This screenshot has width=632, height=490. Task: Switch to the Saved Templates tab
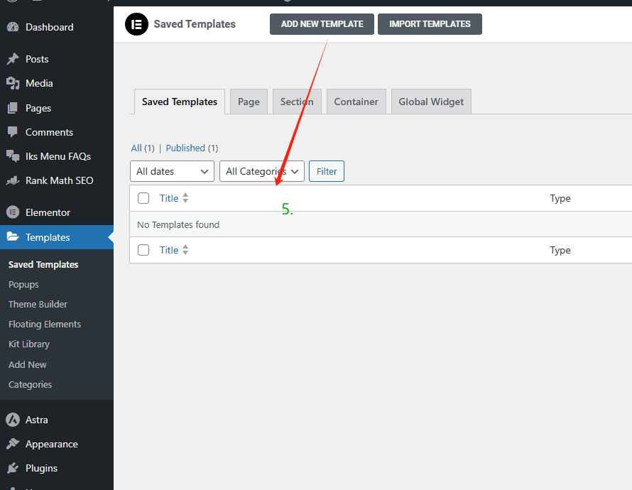[180, 102]
